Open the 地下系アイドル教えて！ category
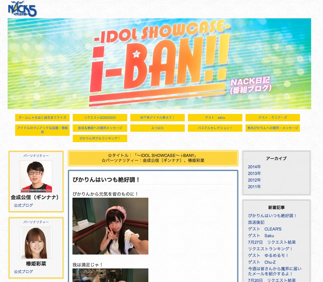This screenshot has height=282, width=323. click(158, 117)
